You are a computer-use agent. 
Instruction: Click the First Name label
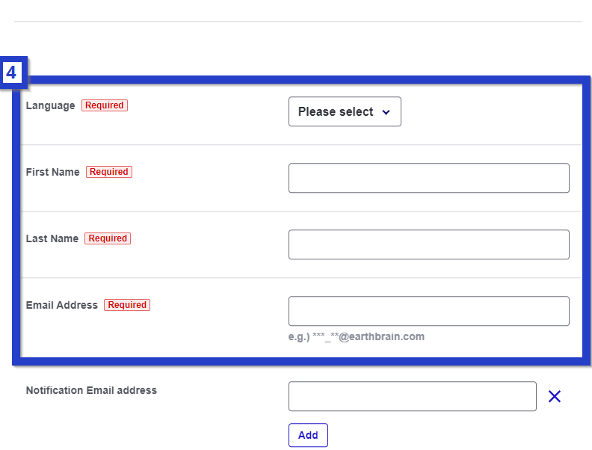pos(52,172)
